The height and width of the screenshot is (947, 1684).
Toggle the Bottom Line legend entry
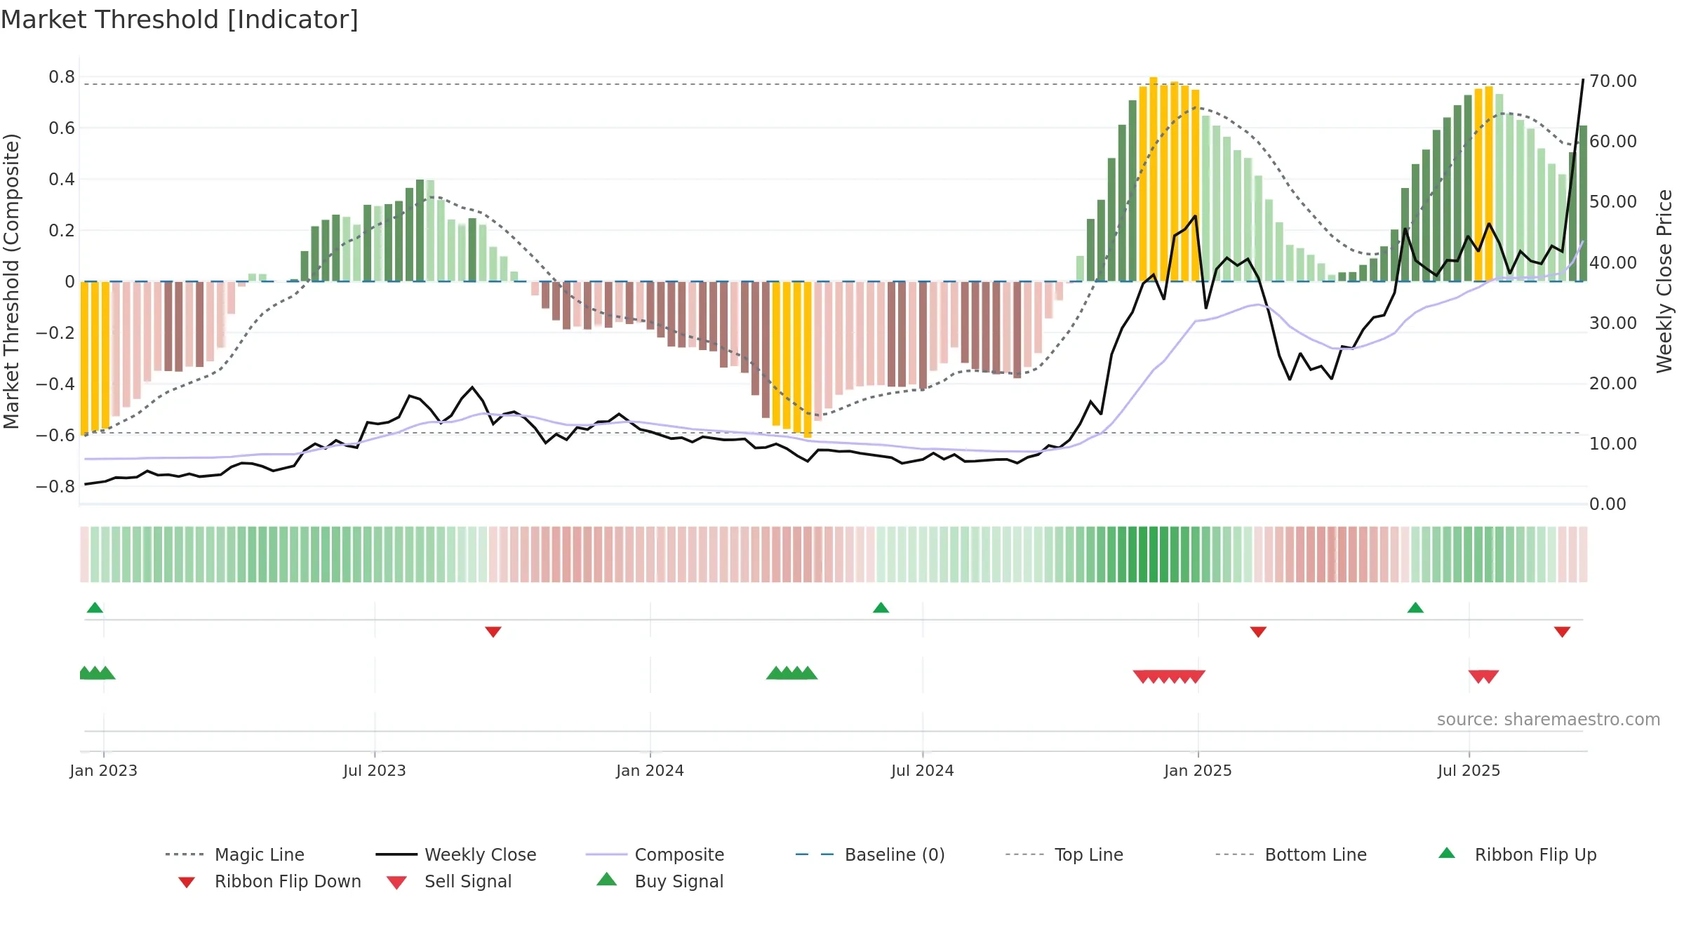pos(1291,854)
